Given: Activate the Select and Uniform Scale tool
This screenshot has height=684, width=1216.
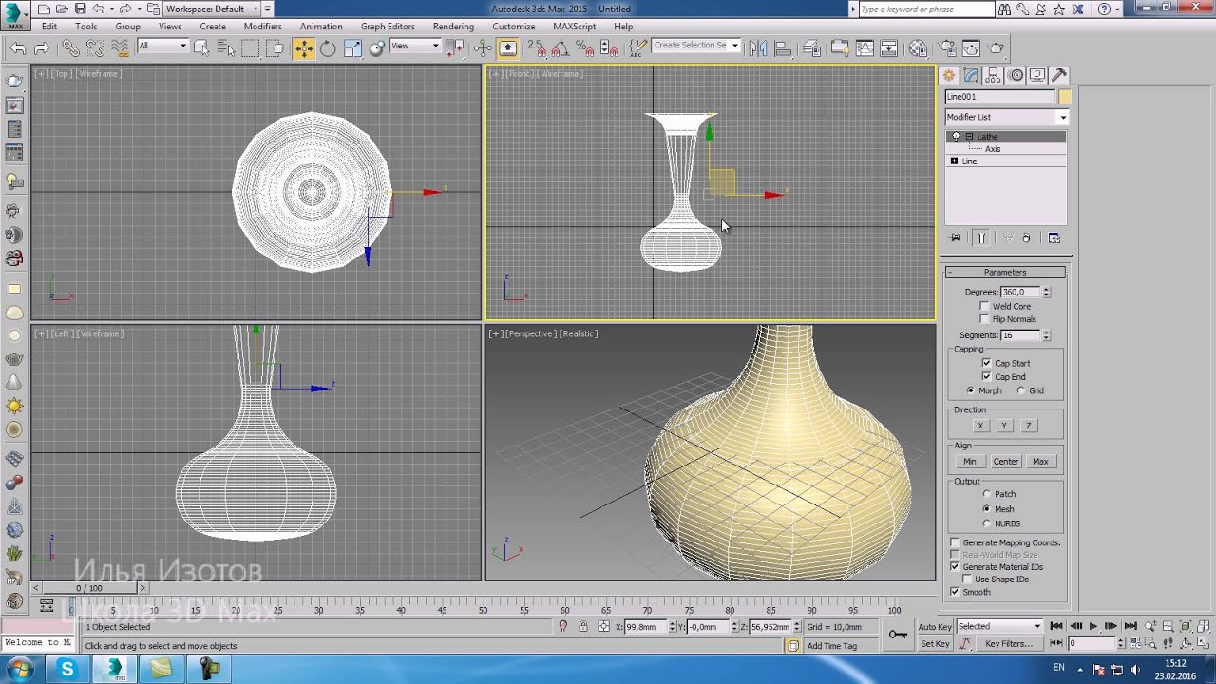Looking at the screenshot, I should [x=352, y=47].
